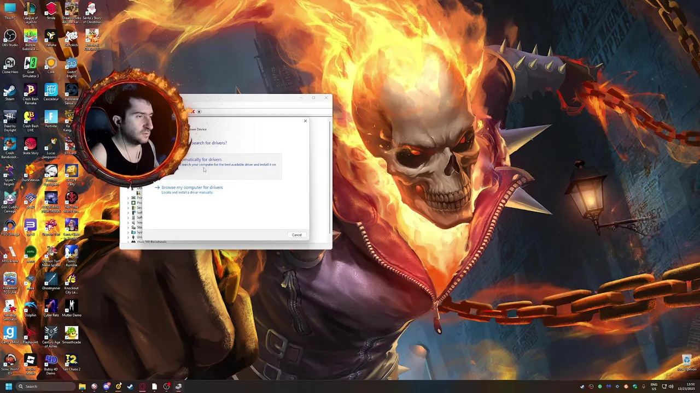Viewport: 700px width, 393px height.
Task: Open Taxi Chaos 2 shortcut
Action: (x=72, y=363)
